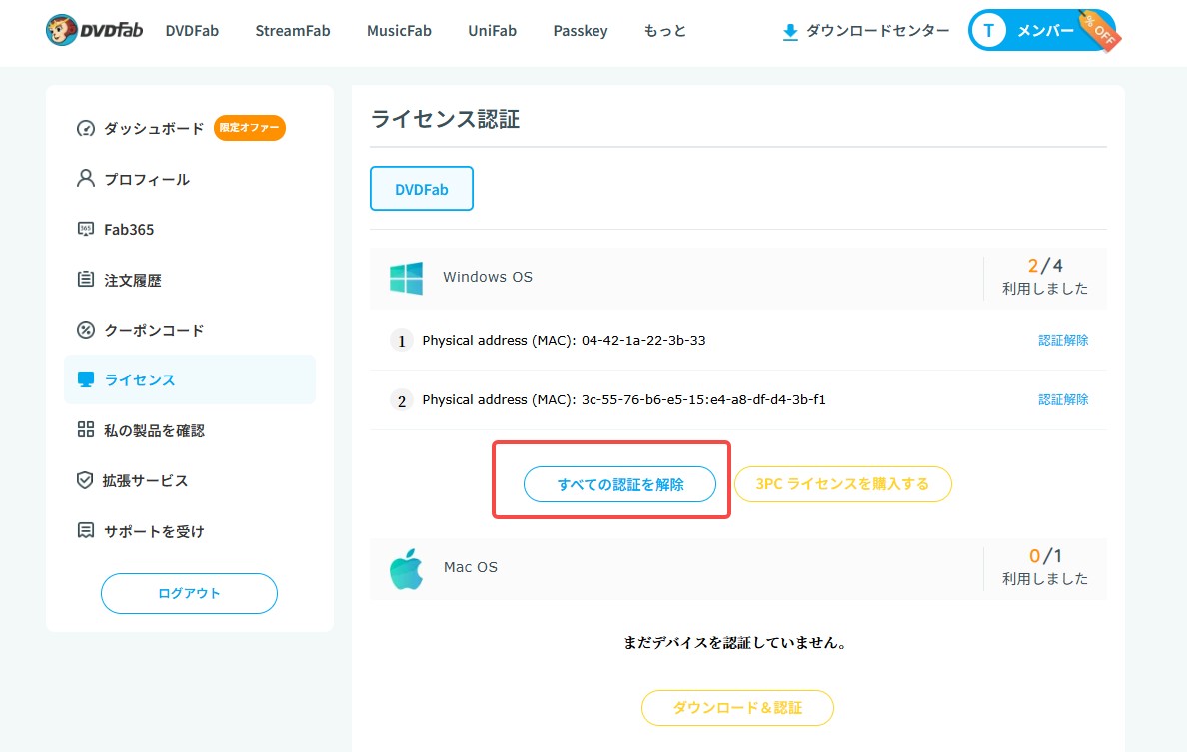Click the 限定オファー orange badge
The height and width of the screenshot is (752, 1187).
coord(249,127)
